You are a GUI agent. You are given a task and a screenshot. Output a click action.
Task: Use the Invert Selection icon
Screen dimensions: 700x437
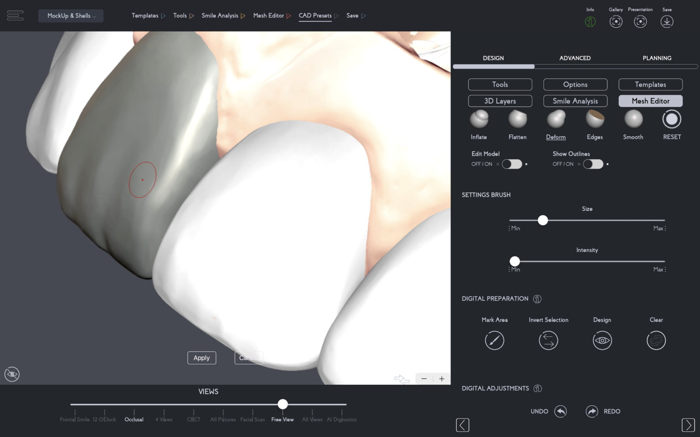click(x=548, y=340)
